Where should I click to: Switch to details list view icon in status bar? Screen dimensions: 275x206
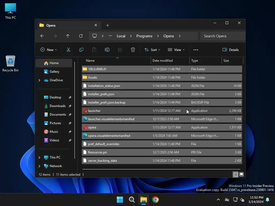236,174
